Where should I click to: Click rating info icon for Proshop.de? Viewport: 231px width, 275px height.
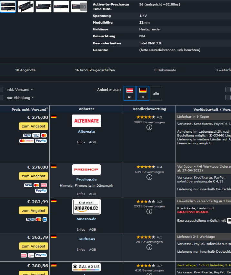point(149,177)
